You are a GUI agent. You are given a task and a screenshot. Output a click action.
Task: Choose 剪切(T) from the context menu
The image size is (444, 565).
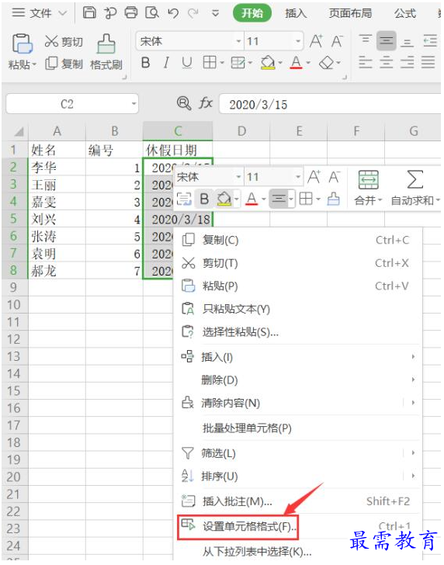[x=298, y=263]
